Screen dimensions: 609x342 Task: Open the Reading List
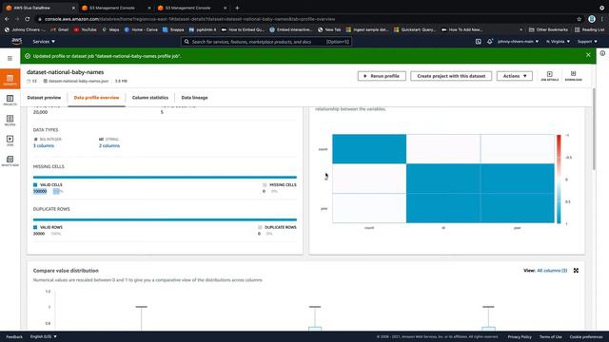pos(589,29)
